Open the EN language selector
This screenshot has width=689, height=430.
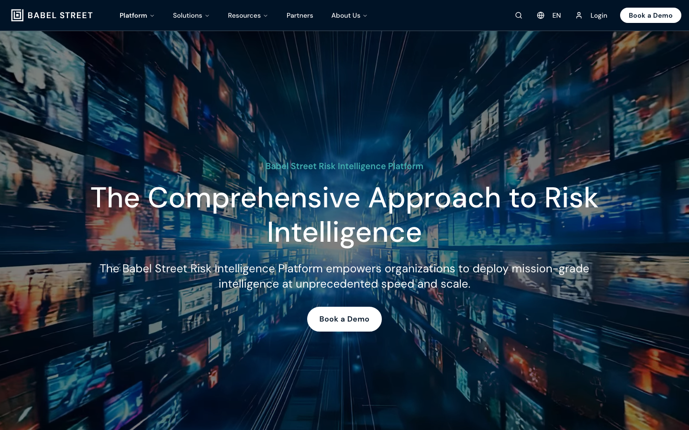tap(556, 15)
